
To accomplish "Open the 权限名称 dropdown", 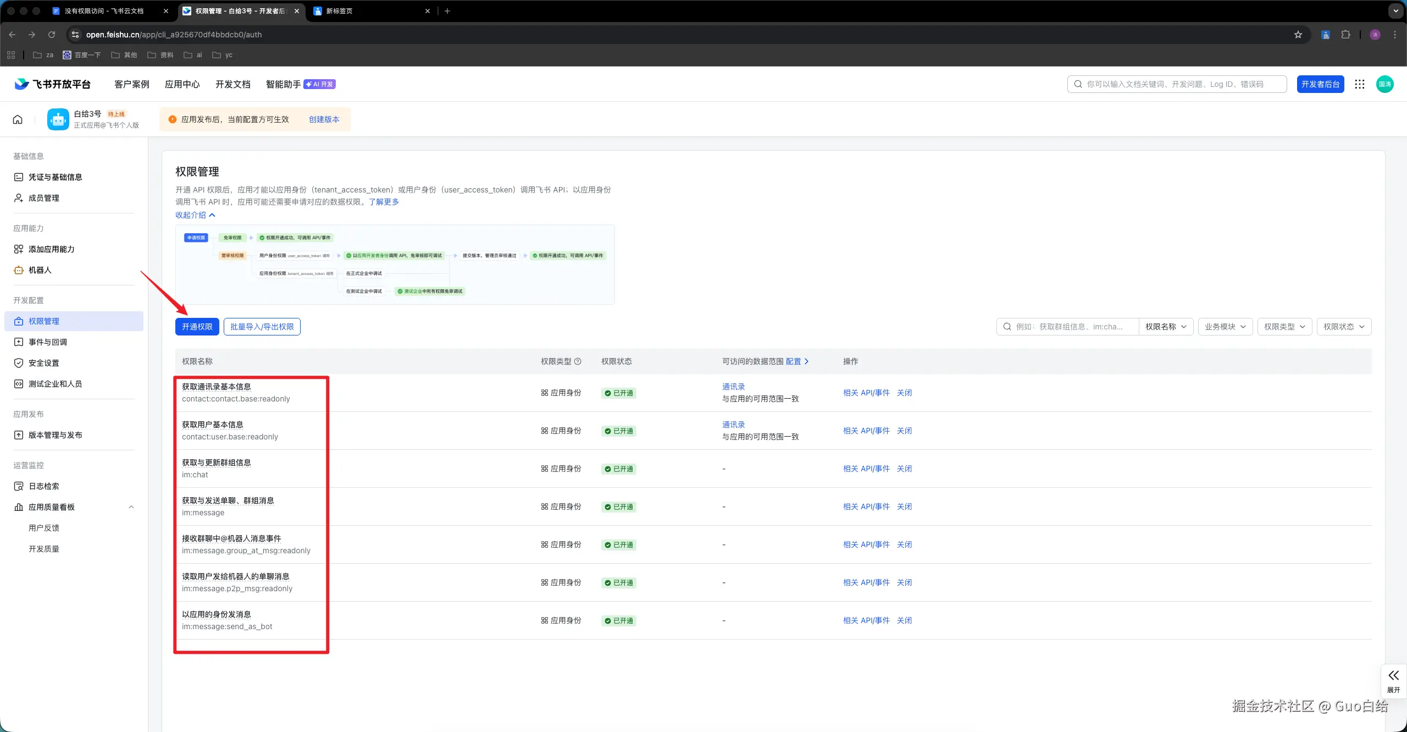I will [1166, 327].
